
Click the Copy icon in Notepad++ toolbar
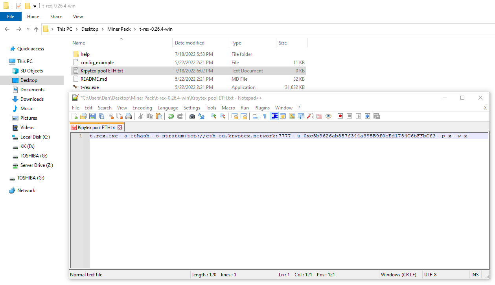click(150, 116)
